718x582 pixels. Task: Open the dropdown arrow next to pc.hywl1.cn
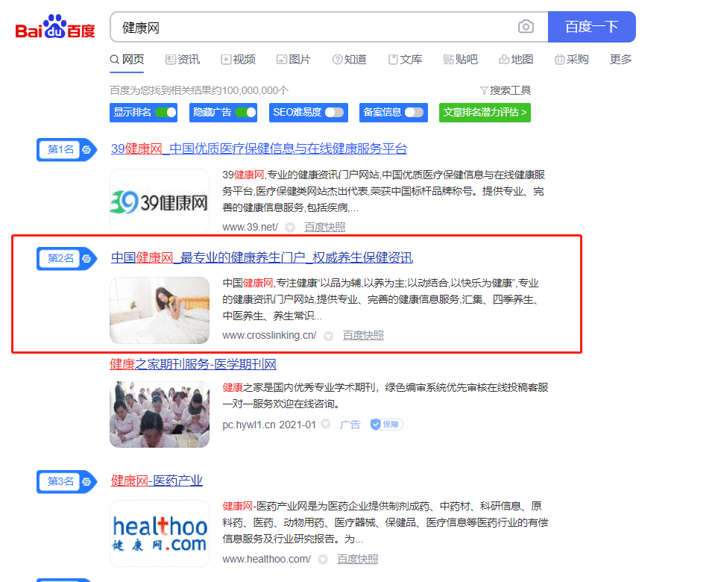click(326, 424)
